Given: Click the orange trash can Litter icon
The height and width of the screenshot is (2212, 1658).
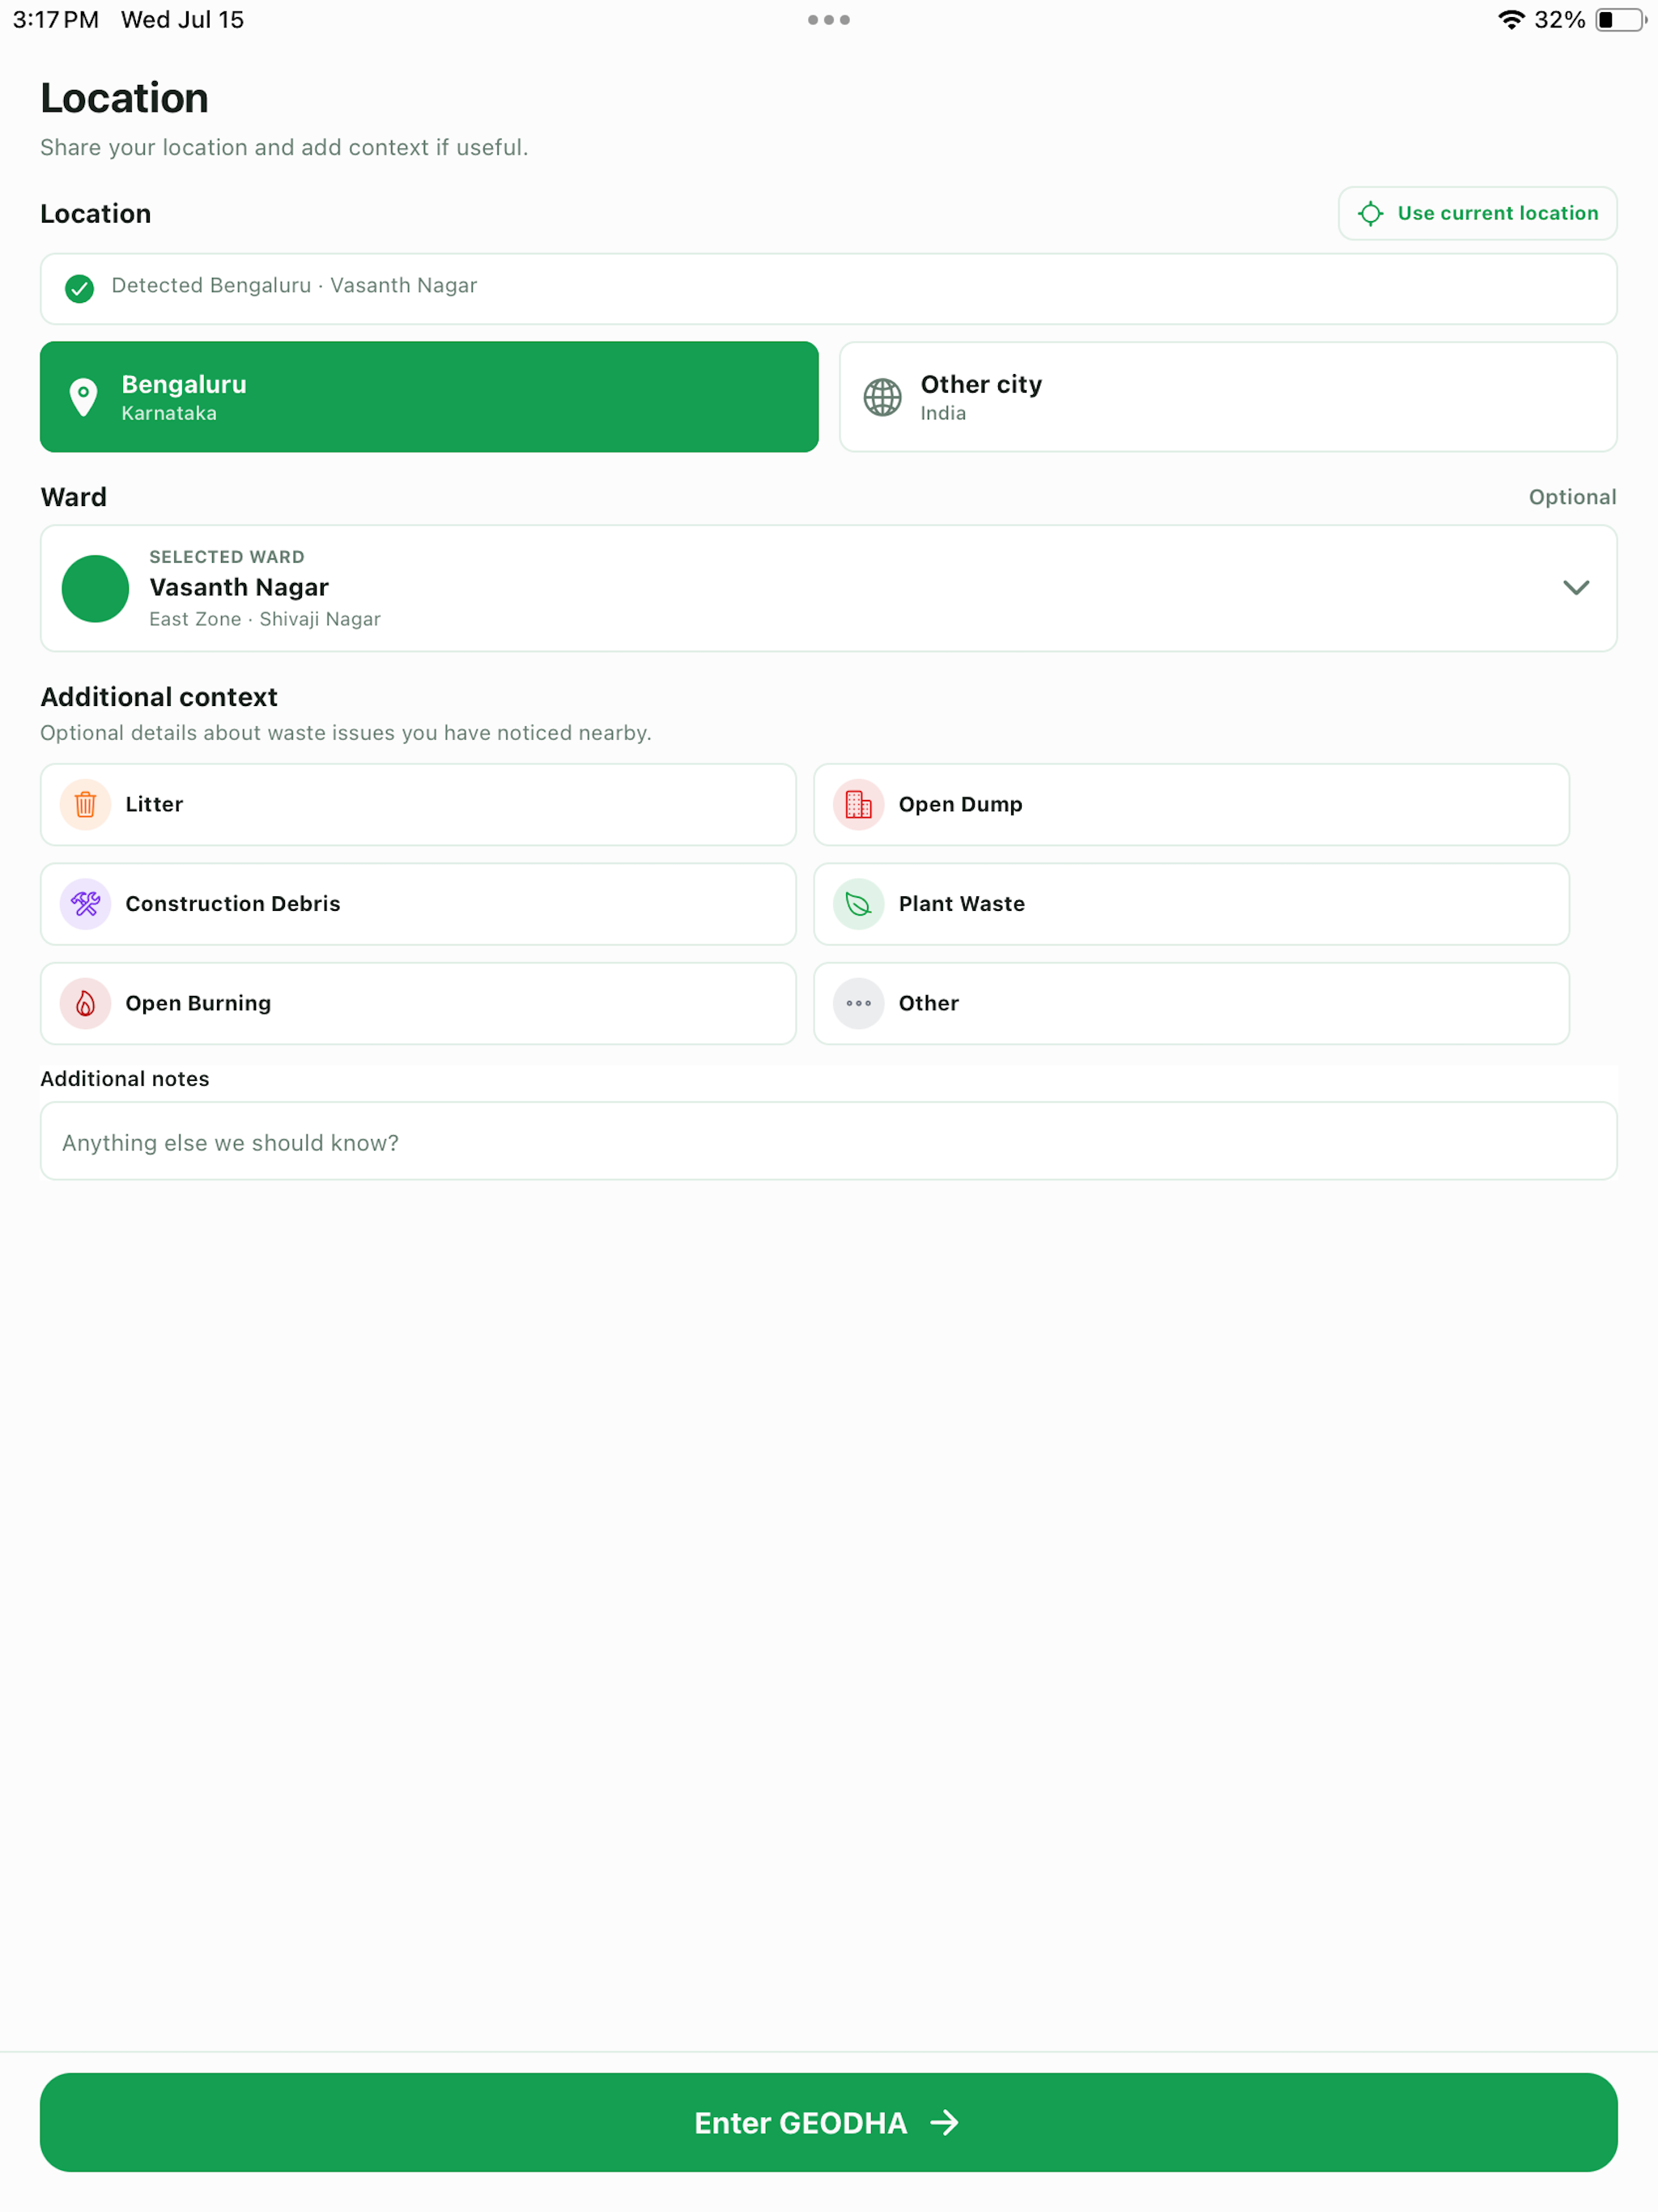Looking at the screenshot, I should (x=86, y=805).
